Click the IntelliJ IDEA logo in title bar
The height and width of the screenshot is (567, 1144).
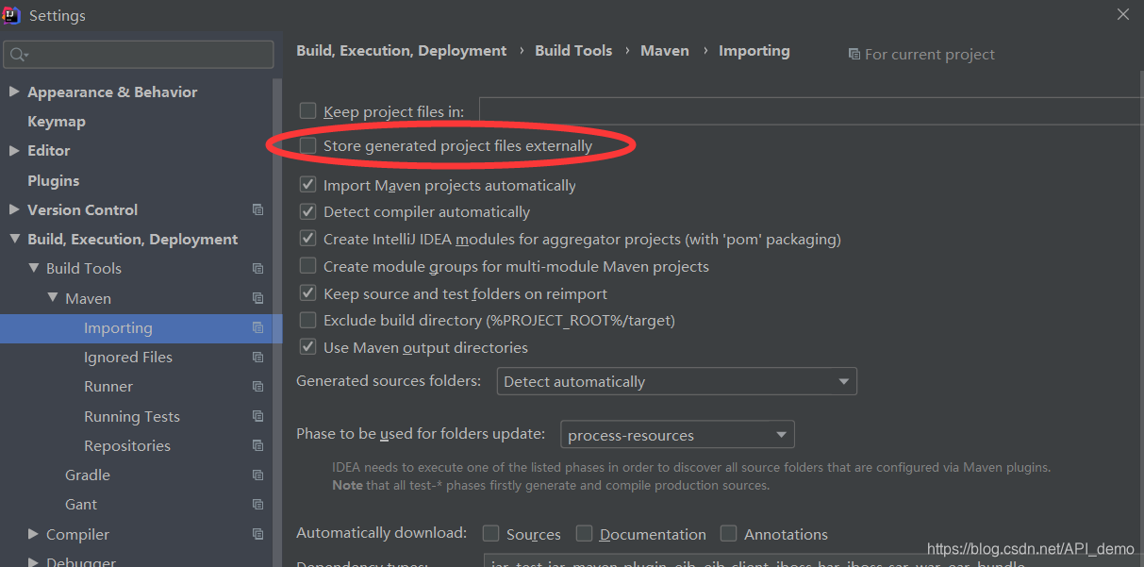point(12,15)
